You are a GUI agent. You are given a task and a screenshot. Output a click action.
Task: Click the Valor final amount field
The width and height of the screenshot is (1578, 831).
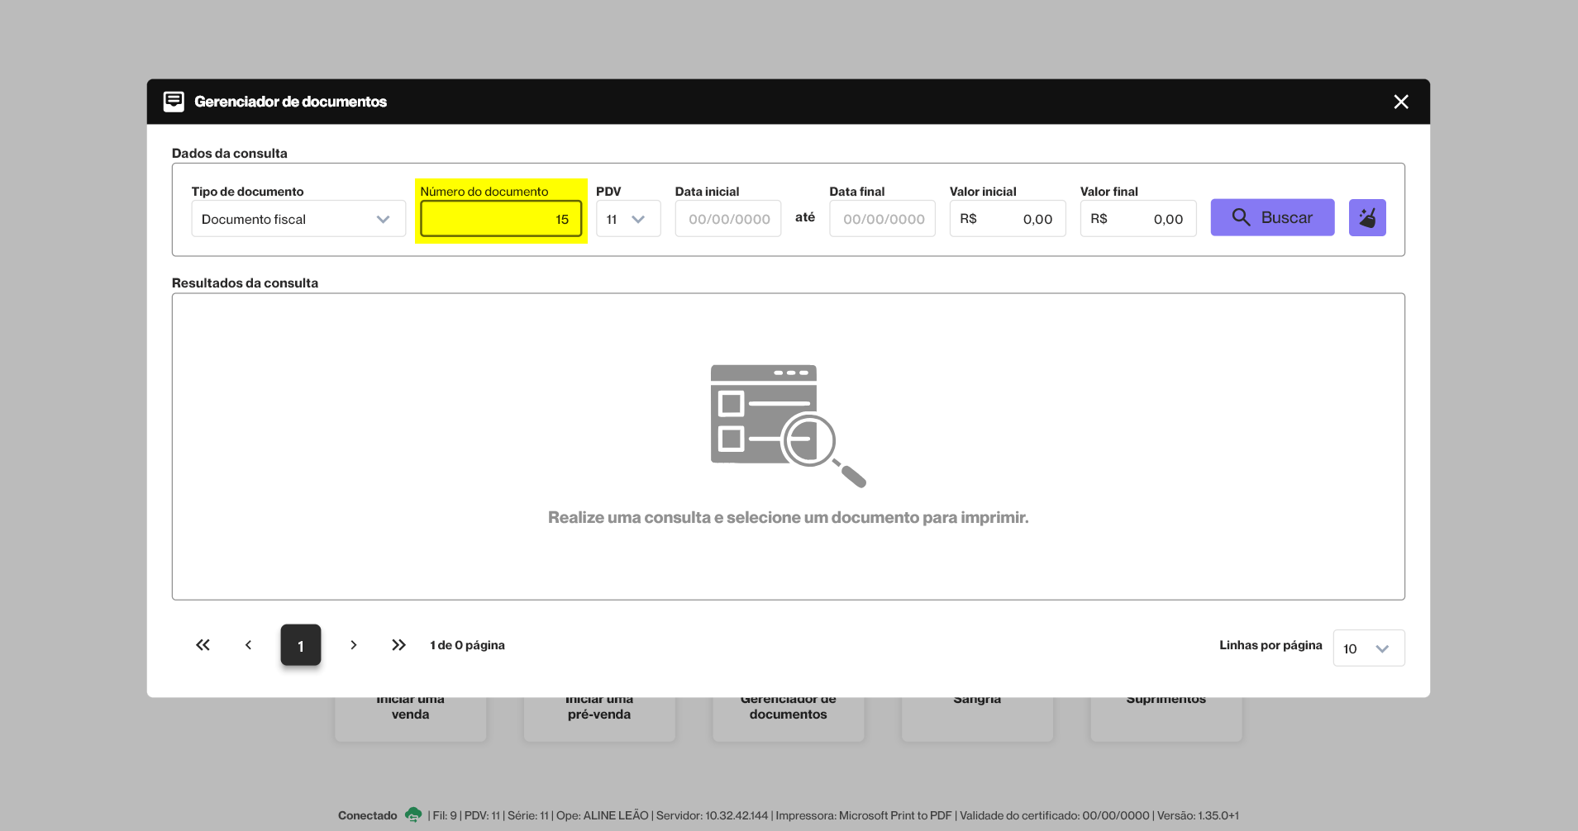coord(1137,219)
